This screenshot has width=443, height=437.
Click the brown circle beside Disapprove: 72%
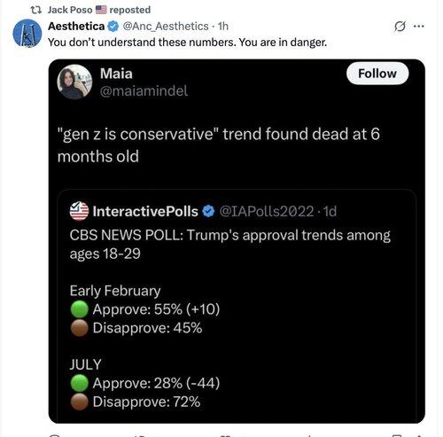(80, 402)
